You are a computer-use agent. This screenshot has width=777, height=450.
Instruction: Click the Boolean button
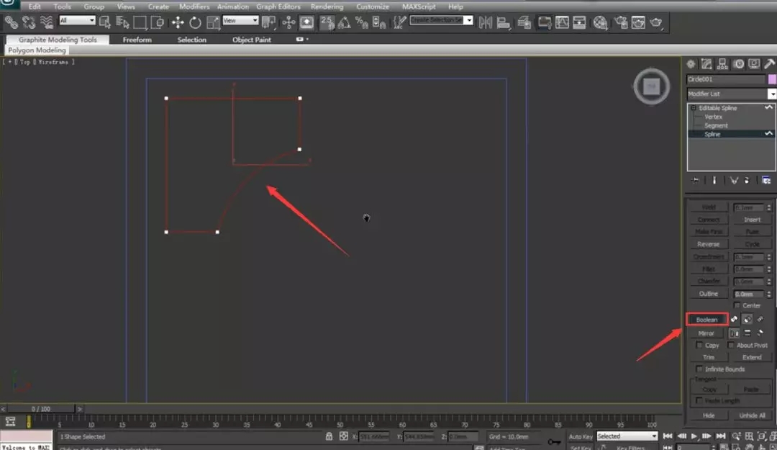click(x=706, y=320)
